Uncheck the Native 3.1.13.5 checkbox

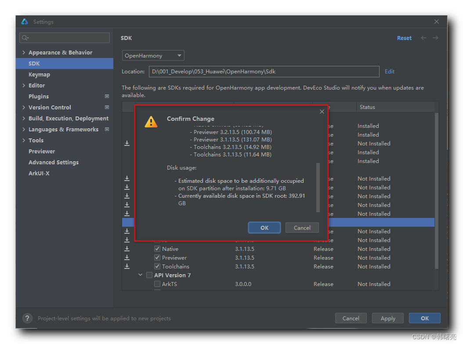[157, 249]
